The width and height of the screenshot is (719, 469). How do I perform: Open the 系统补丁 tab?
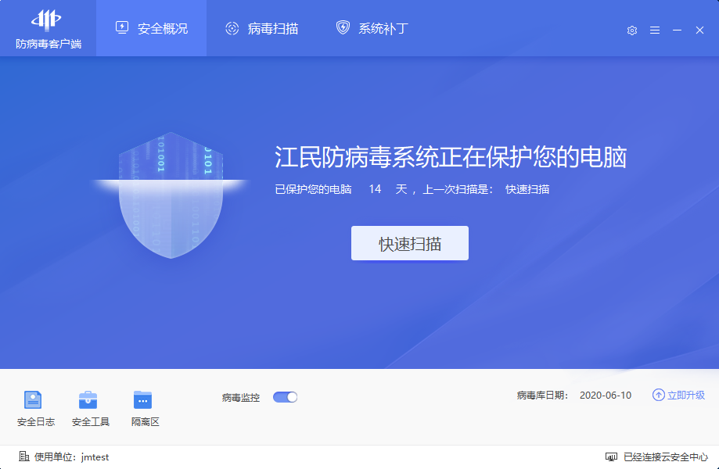pyautogui.click(x=372, y=28)
